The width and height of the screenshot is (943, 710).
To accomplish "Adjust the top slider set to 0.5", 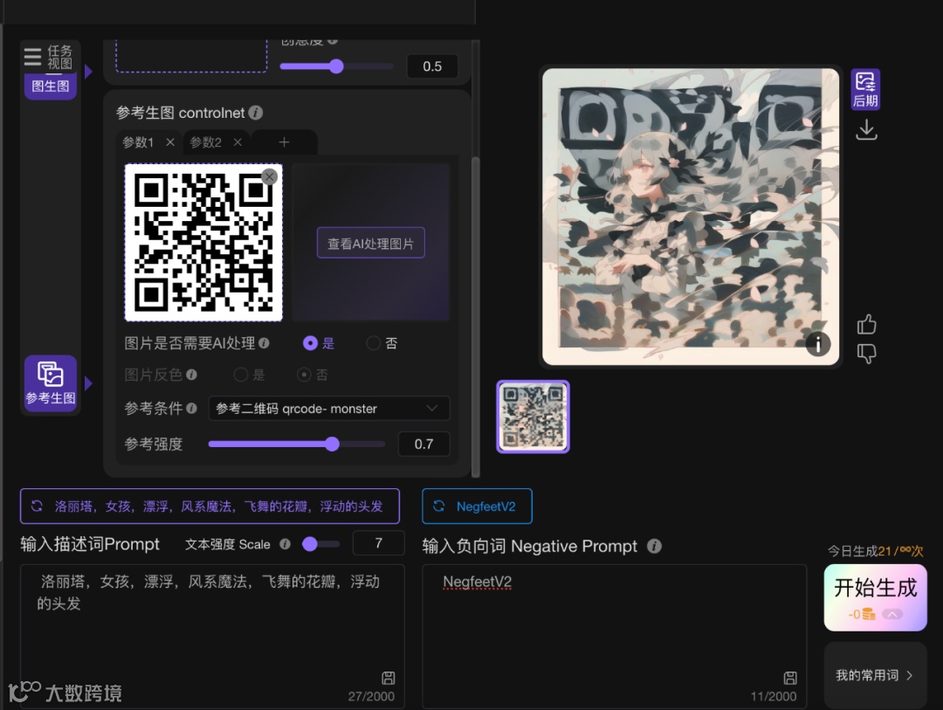I will (x=336, y=66).
